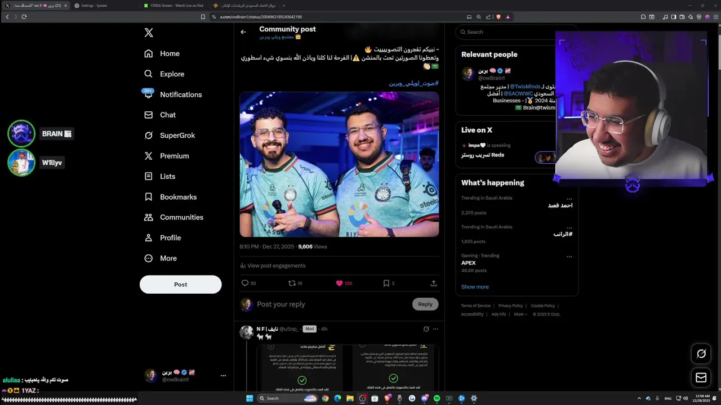The image size is (721, 405).
Task: Open Bookmarks in the sidebar
Action: [x=171, y=197]
